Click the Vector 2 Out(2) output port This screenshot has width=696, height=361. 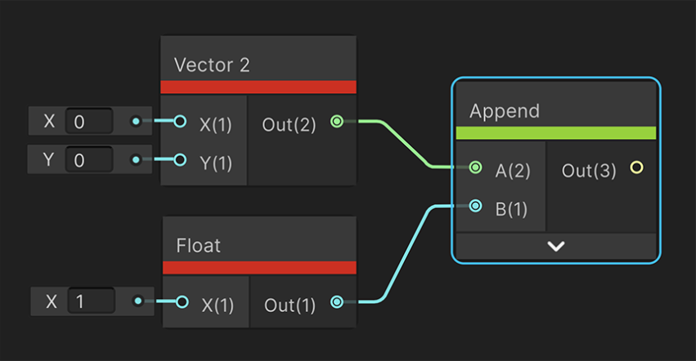coord(336,122)
